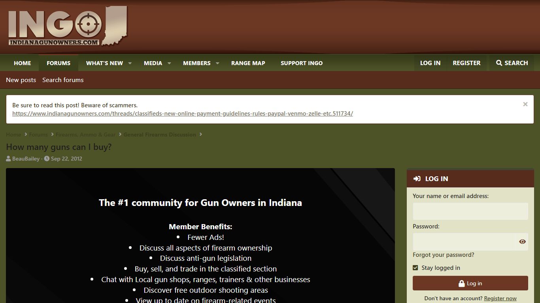Viewport: 540px width, 303px height.
Task: Open Search forums link
Action: point(63,80)
